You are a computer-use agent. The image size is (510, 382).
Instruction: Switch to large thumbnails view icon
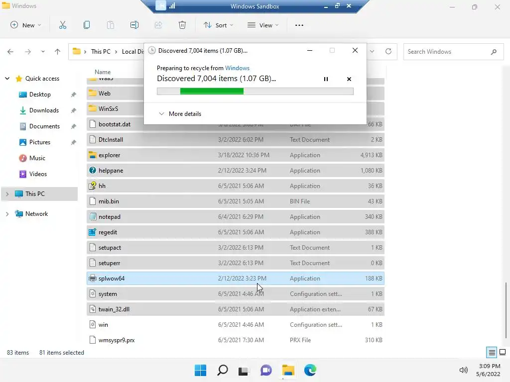pyautogui.click(x=503, y=352)
